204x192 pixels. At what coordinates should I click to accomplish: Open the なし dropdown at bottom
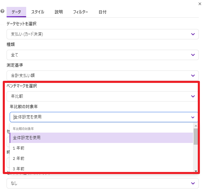[103, 183]
